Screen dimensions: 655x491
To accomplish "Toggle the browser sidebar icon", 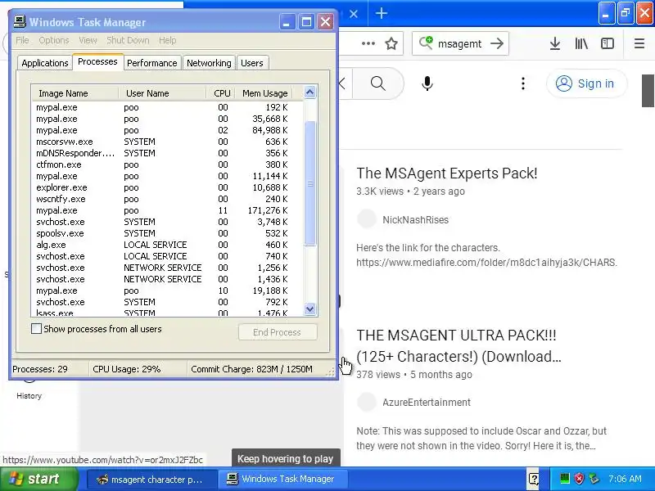I will coord(608,43).
